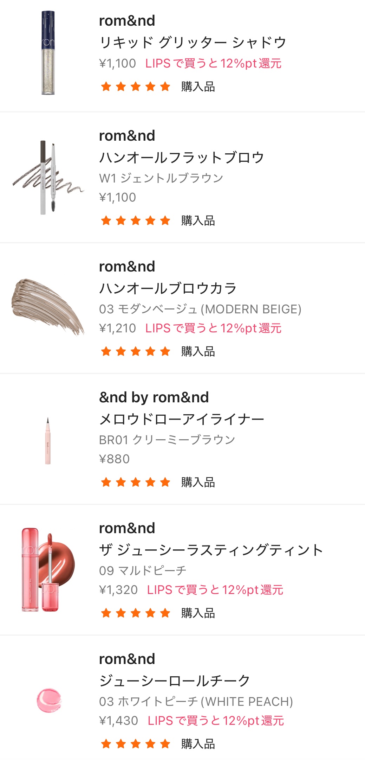Screen dimensions: 365x760
Task: Tap 購入品 label on the Juicy Roll Cheek
Action: tap(198, 744)
